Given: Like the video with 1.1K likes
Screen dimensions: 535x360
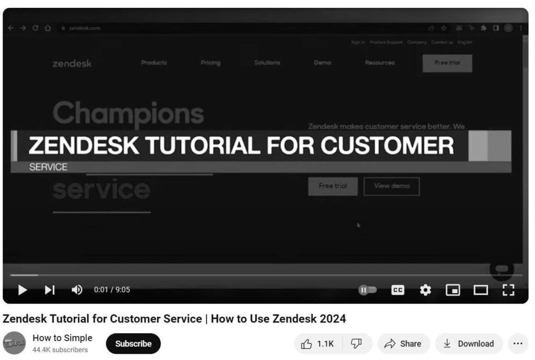Looking at the screenshot, I should tap(317, 344).
